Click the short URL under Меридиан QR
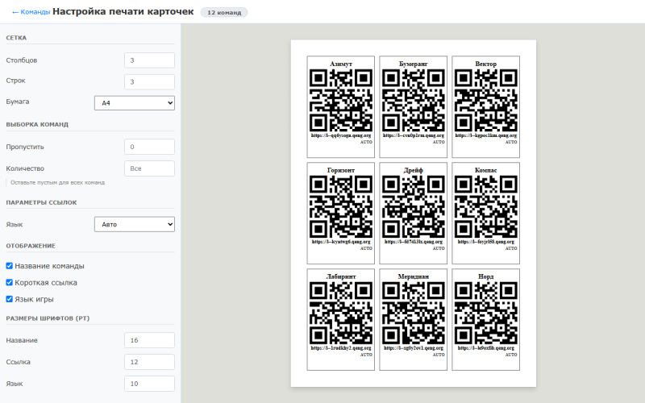 pos(414,348)
